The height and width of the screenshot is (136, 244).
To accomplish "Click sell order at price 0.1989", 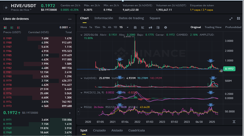I will tap(37, 38).
